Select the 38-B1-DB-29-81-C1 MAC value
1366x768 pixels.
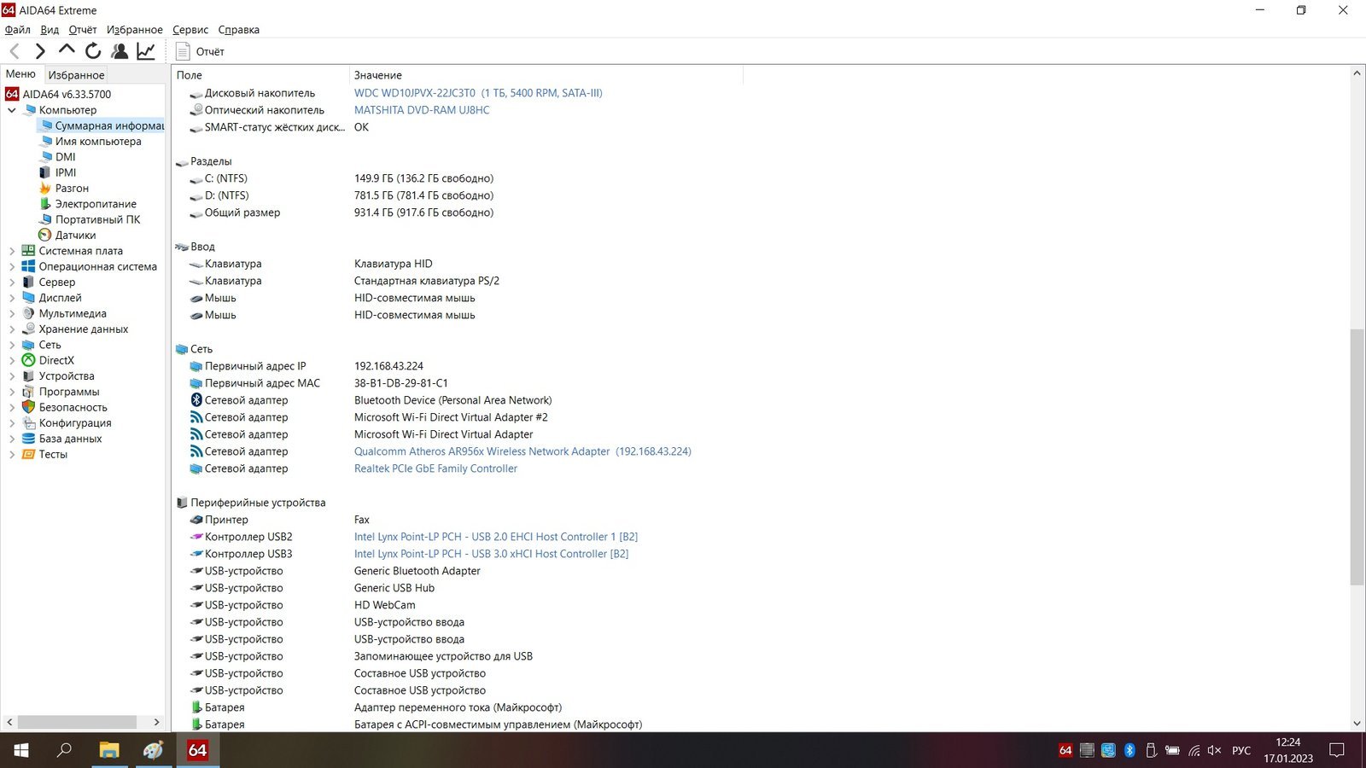(400, 383)
